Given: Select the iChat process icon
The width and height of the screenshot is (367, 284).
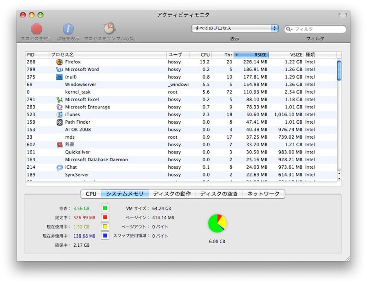Looking at the screenshot, I should tap(59, 167).
